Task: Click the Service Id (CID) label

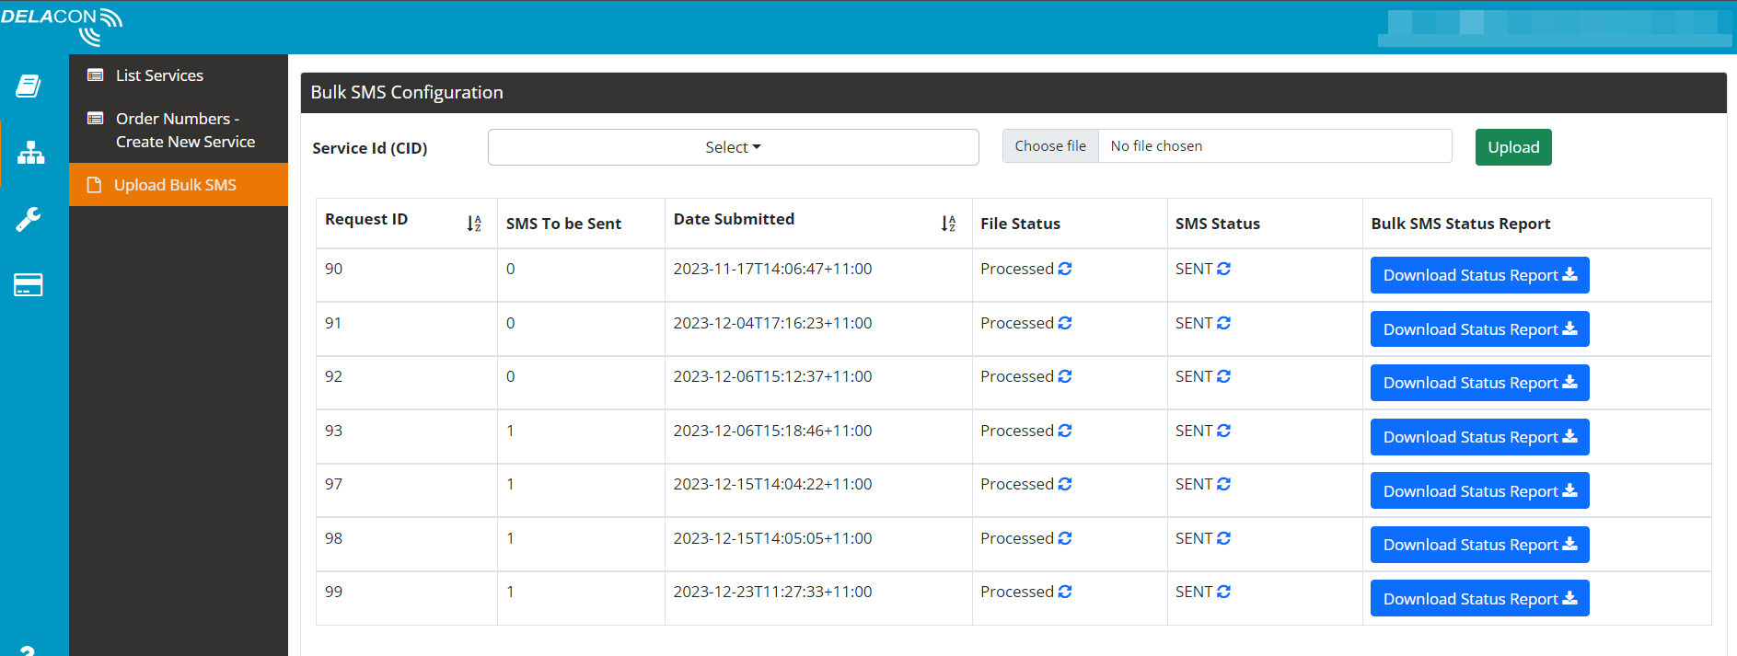Action: [x=369, y=148]
